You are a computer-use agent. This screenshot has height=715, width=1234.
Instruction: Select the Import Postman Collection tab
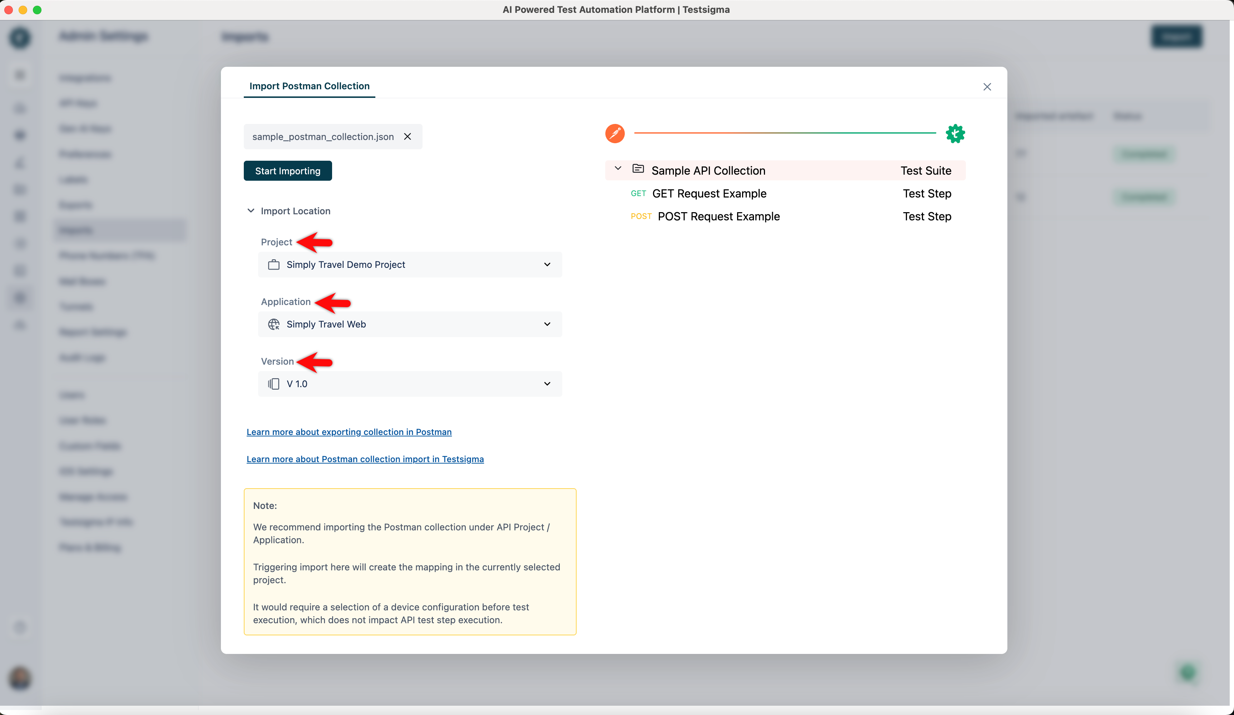(309, 86)
